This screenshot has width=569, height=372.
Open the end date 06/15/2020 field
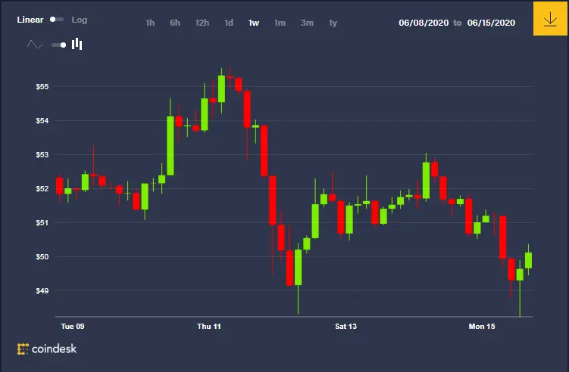(x=491, y=23)
